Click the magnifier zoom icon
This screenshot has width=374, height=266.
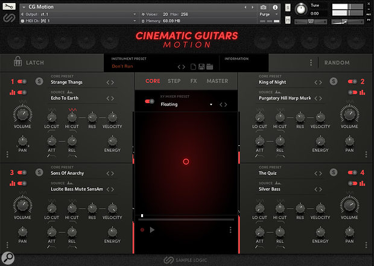[8, 258]
